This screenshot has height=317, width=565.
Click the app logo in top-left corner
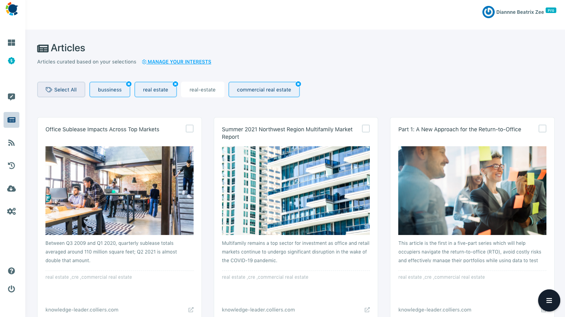[11, 9]
